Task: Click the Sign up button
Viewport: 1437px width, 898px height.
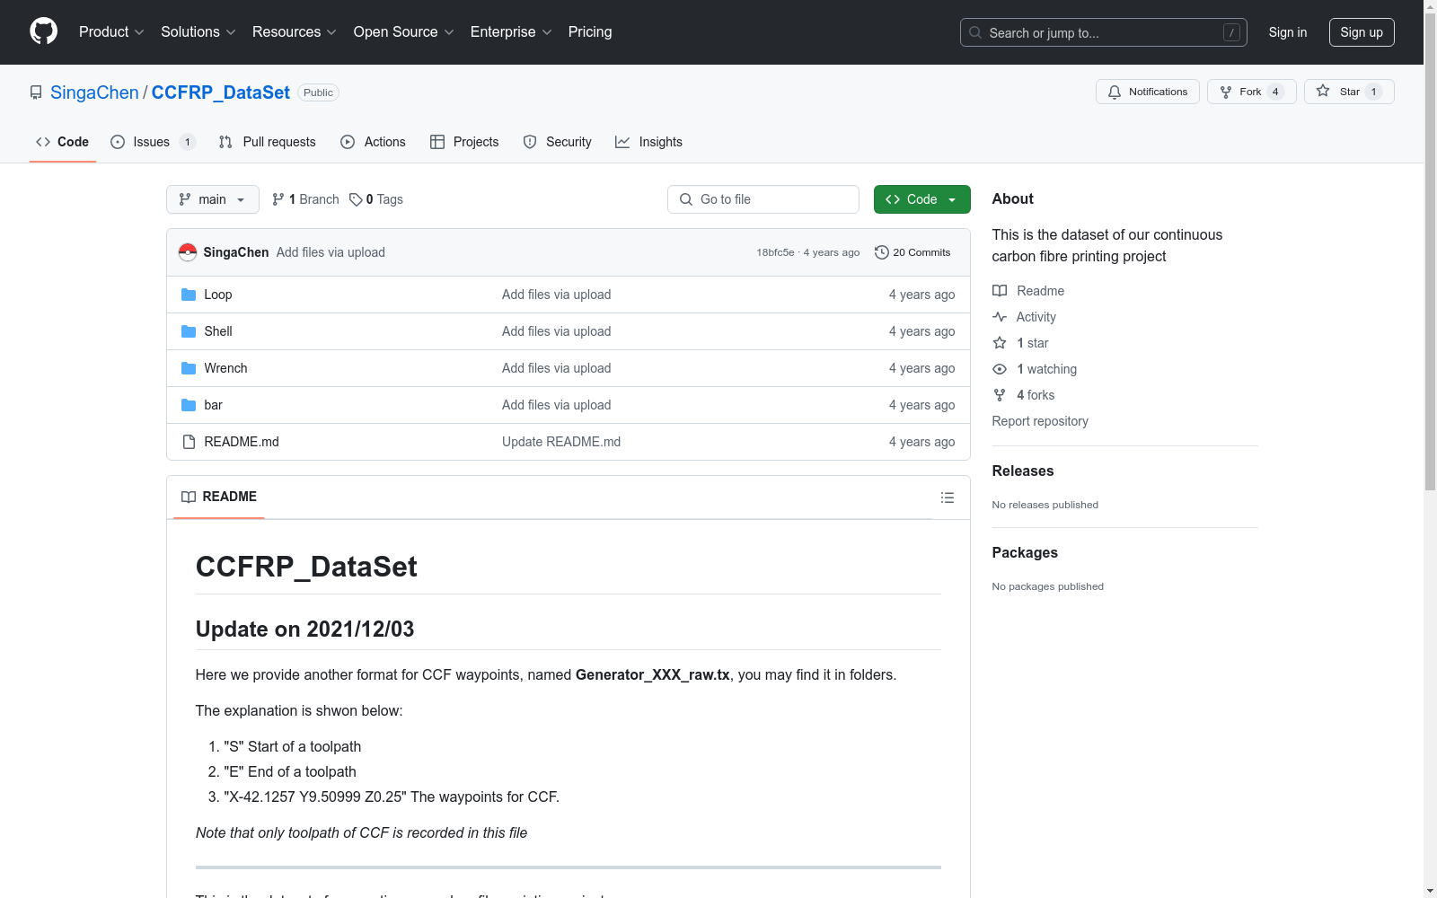Action: click(x=1362, y=32)
